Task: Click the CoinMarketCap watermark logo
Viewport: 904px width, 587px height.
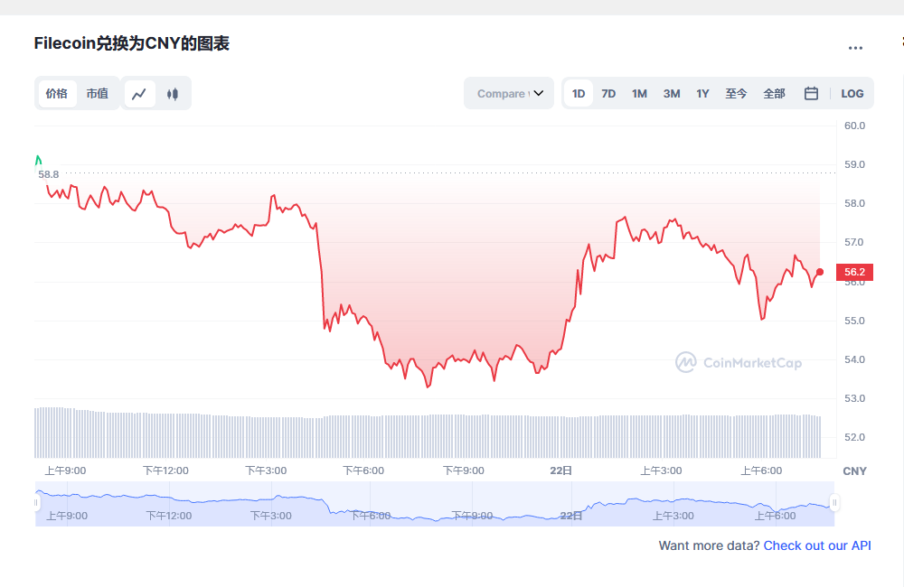Action: 739,362
